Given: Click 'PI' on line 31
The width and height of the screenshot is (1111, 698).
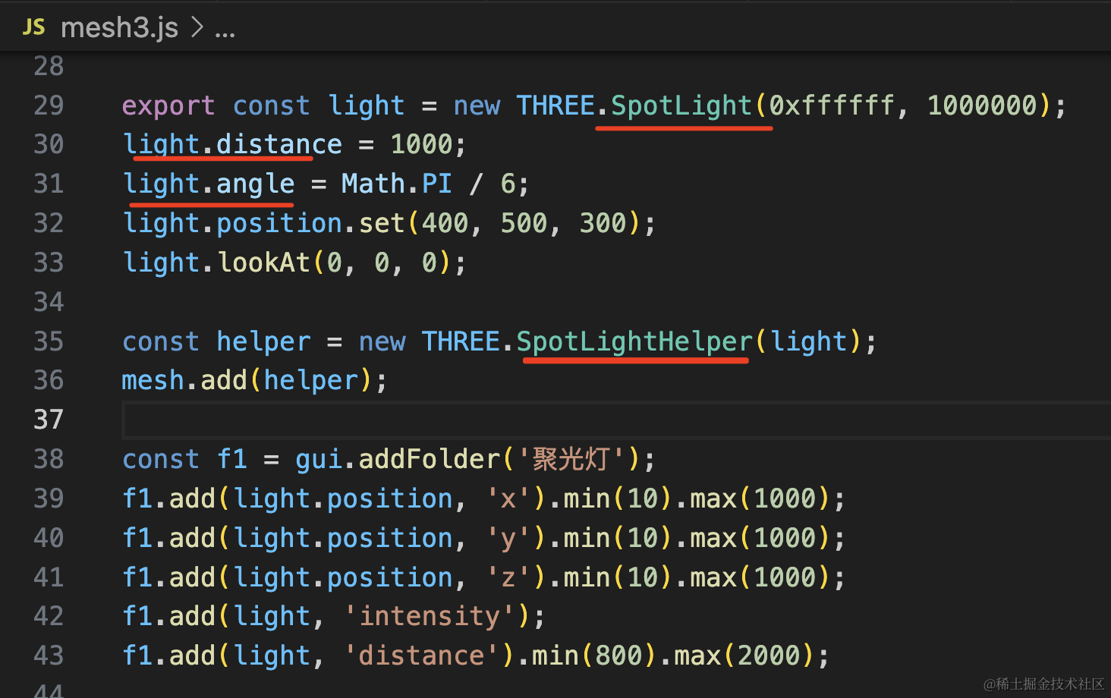Looking at the screenshot, I should click(x=437, y=184).
